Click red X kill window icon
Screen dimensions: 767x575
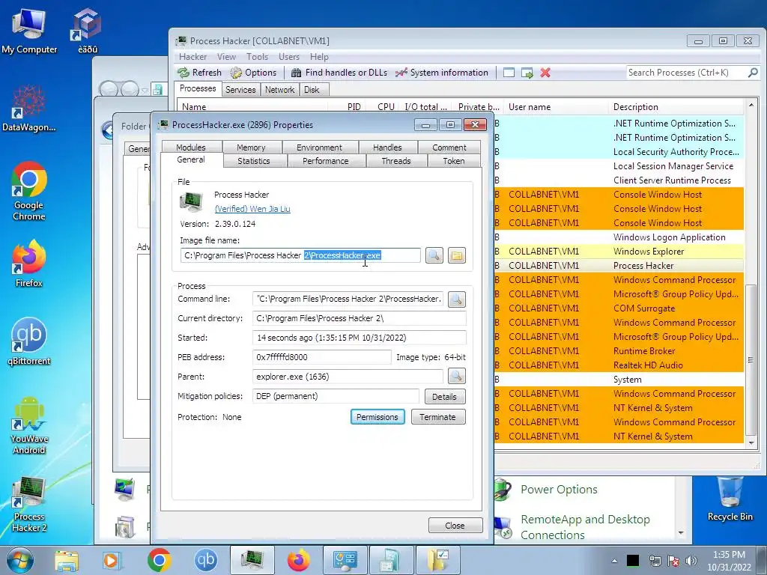coord(545,73)
